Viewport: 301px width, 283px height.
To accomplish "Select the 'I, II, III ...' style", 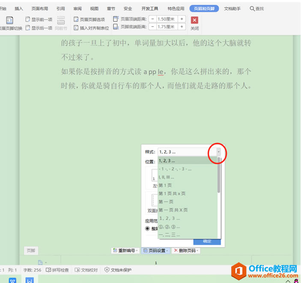I will tap(188, 177).
